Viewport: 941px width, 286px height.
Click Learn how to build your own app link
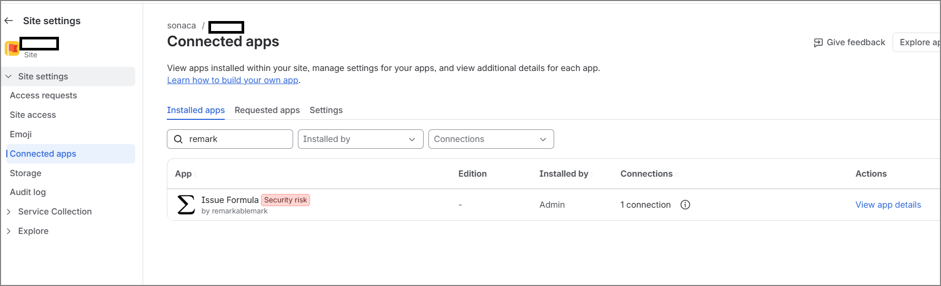[233, 80]
